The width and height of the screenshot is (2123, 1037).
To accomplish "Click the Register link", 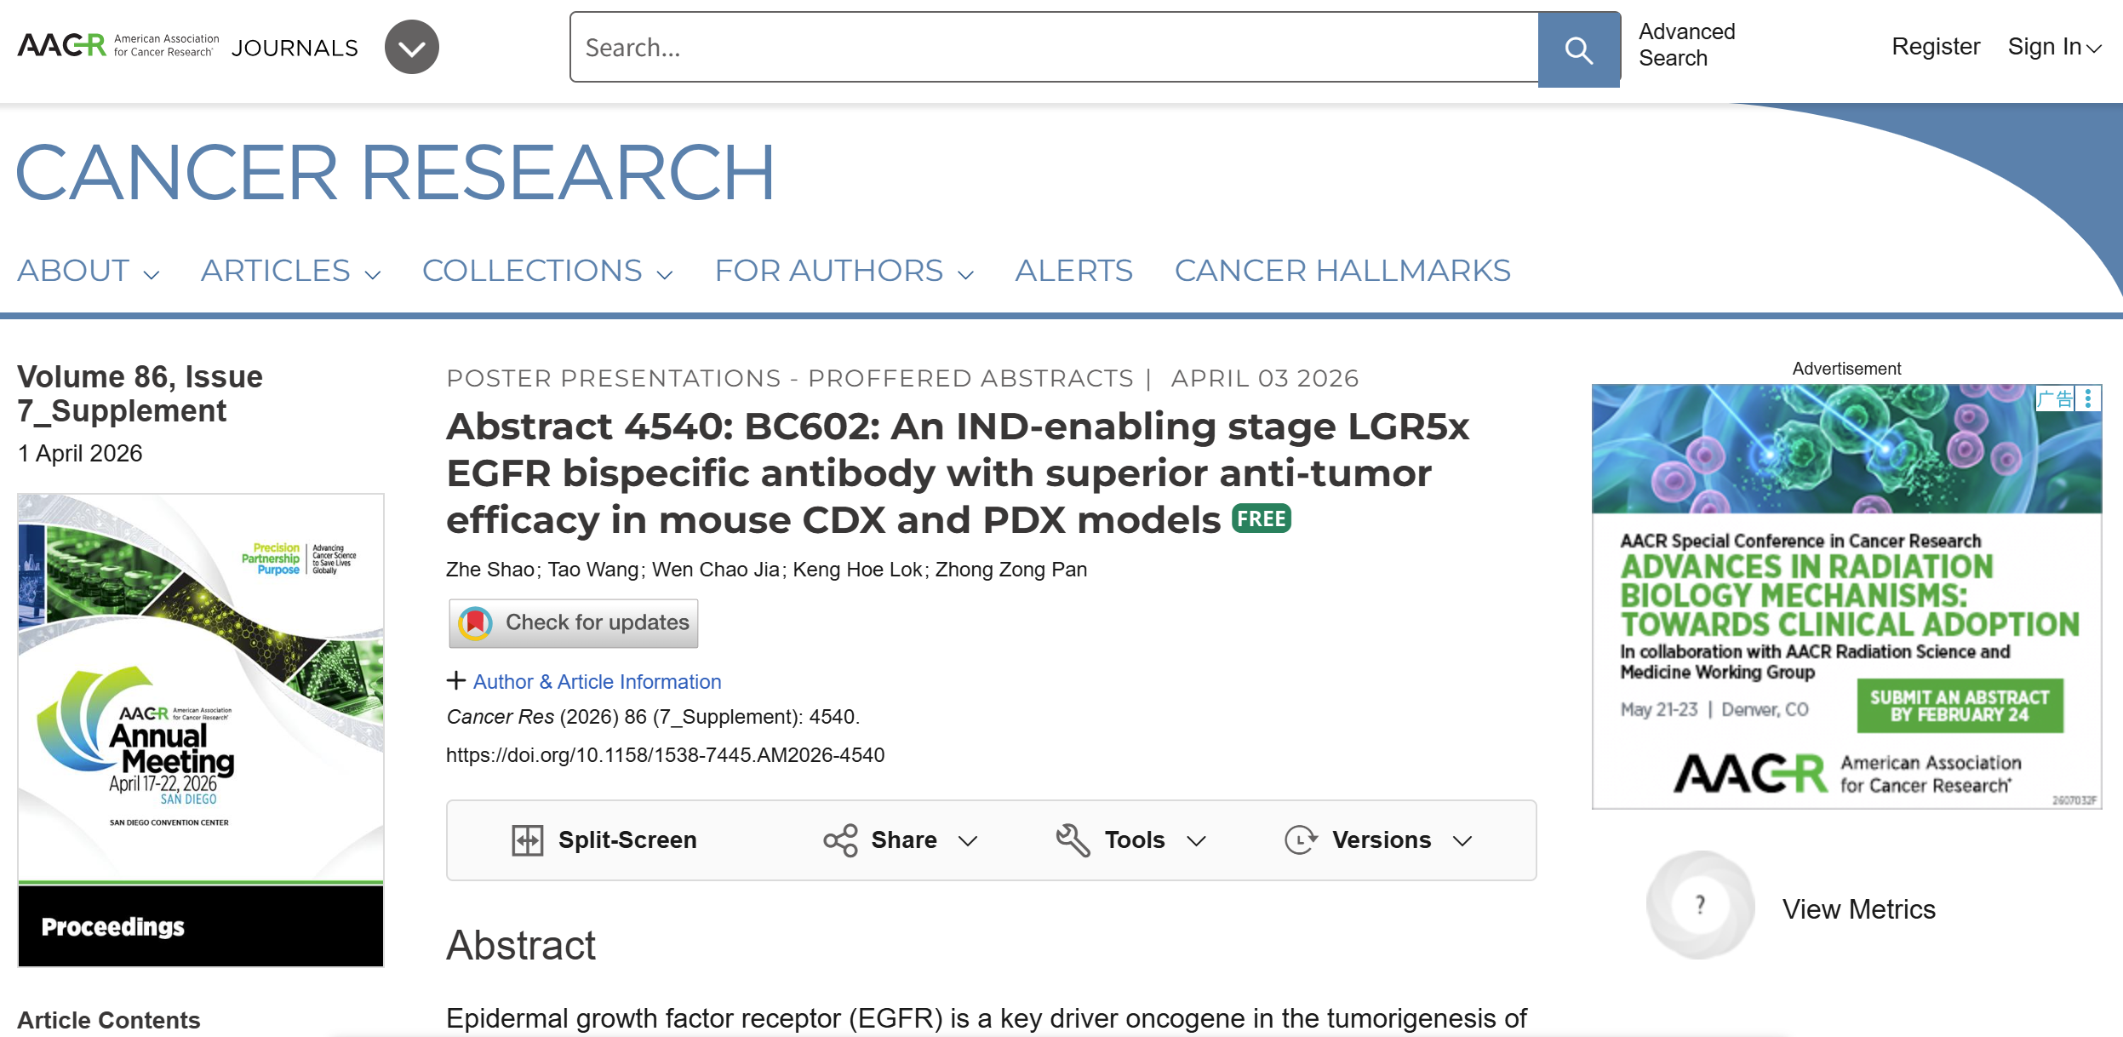I will coord(1935,47).
